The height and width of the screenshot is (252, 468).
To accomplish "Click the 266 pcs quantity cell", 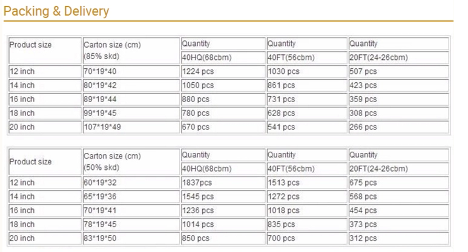I will click(363, 127).
